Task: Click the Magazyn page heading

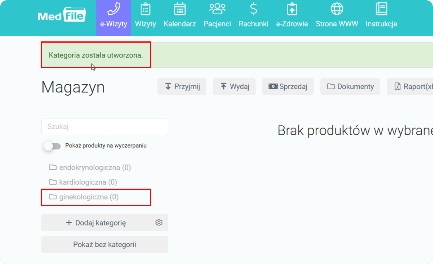Action: [73, 87]
